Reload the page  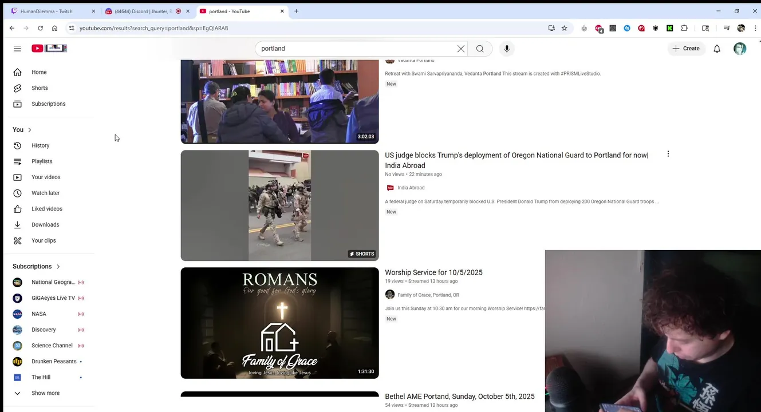(40, 28)
